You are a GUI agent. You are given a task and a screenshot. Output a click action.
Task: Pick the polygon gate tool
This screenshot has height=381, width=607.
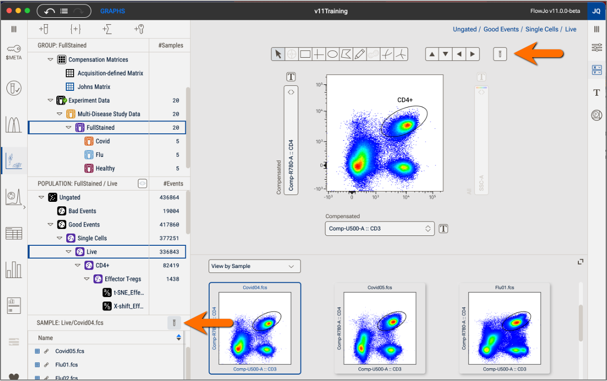(x=347, y=54)
